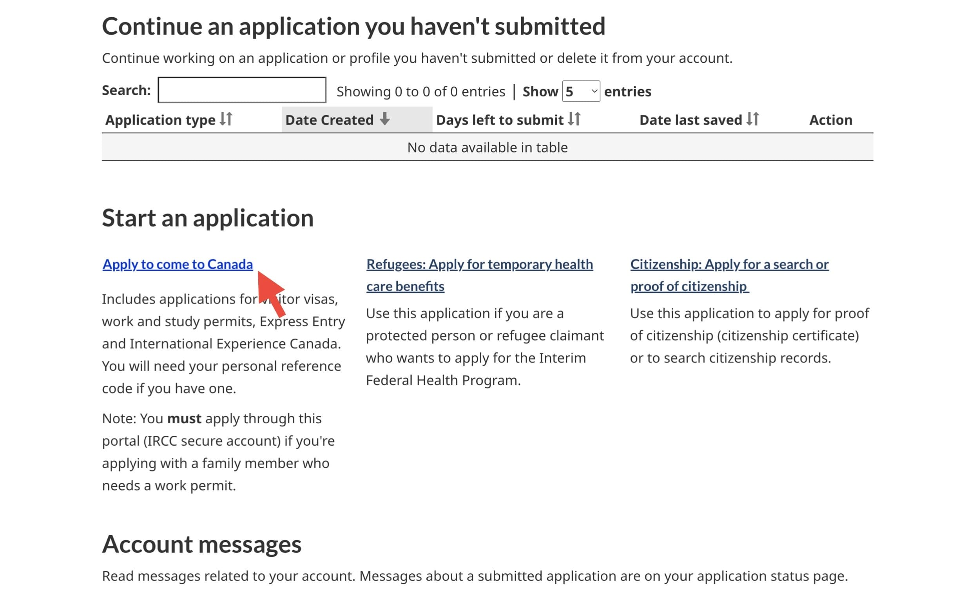Image resolution: width=975 pixels, height=591 pixels.
Task: Click the Account messages heading
Action: tap(201, 544)
